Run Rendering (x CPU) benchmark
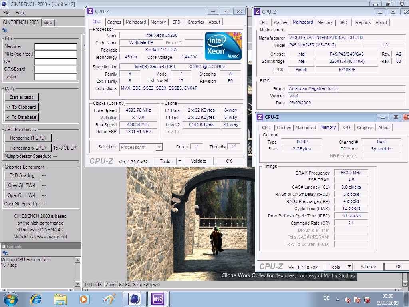409x307 pixels. tap(28, 148)
